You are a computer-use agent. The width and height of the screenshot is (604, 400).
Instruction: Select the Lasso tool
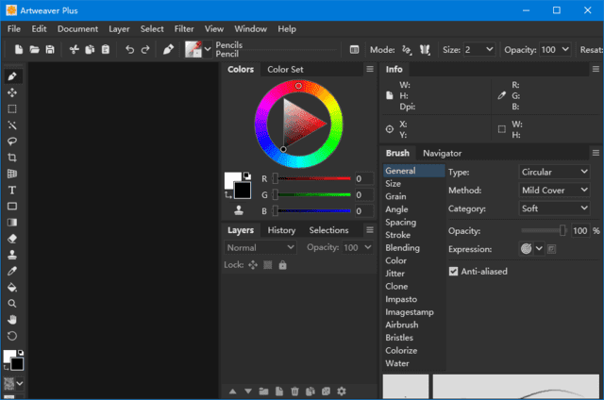coord(12,141)
